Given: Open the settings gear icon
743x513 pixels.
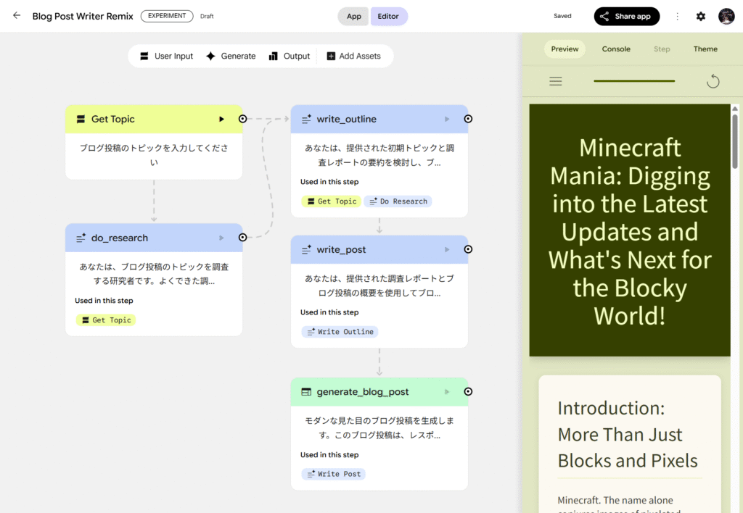Looking at the screenshot, I should (x=700, y=16).
